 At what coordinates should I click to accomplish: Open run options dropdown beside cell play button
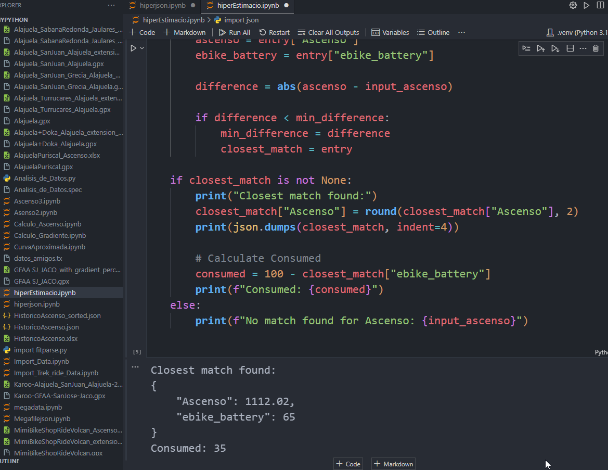[142, 48]
